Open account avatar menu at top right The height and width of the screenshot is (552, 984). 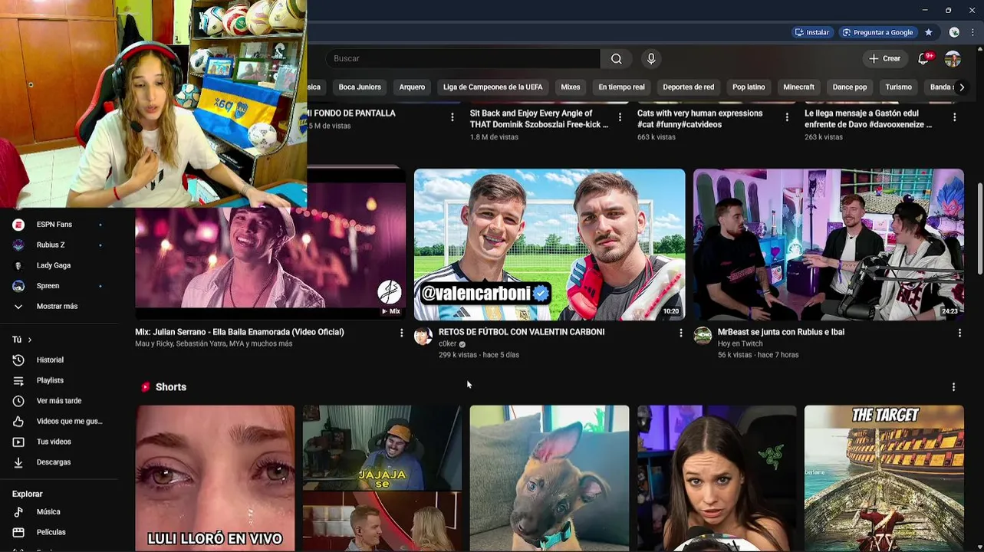pyautogui.click(x=953, y=59)
